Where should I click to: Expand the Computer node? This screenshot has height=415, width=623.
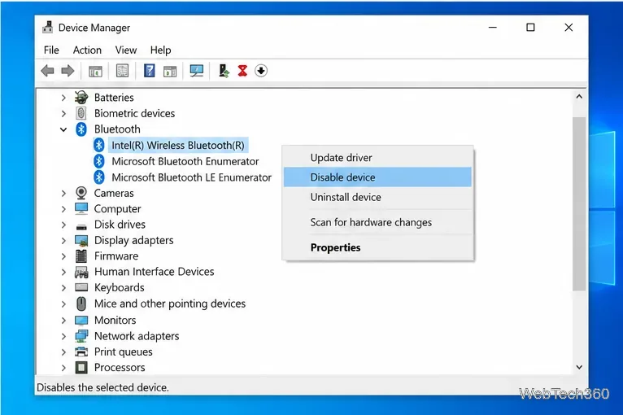tap(63, 208)
